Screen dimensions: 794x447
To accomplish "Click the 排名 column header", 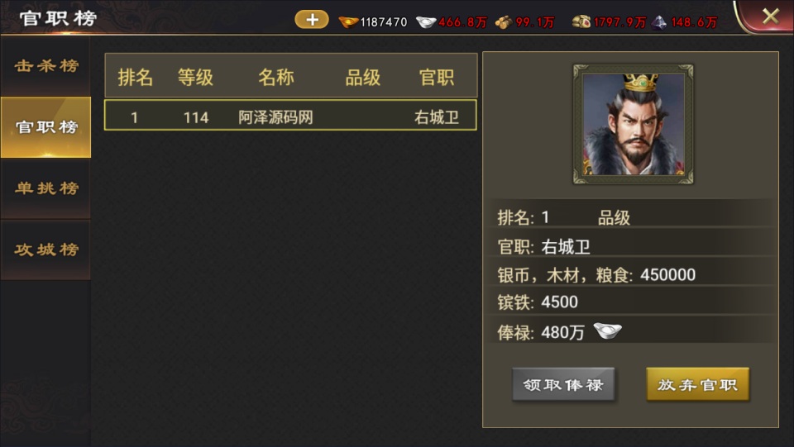I will coord(135,78).
